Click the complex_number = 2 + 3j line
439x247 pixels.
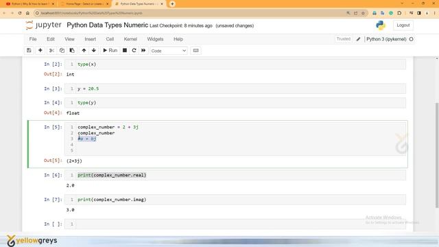point(108,127)
